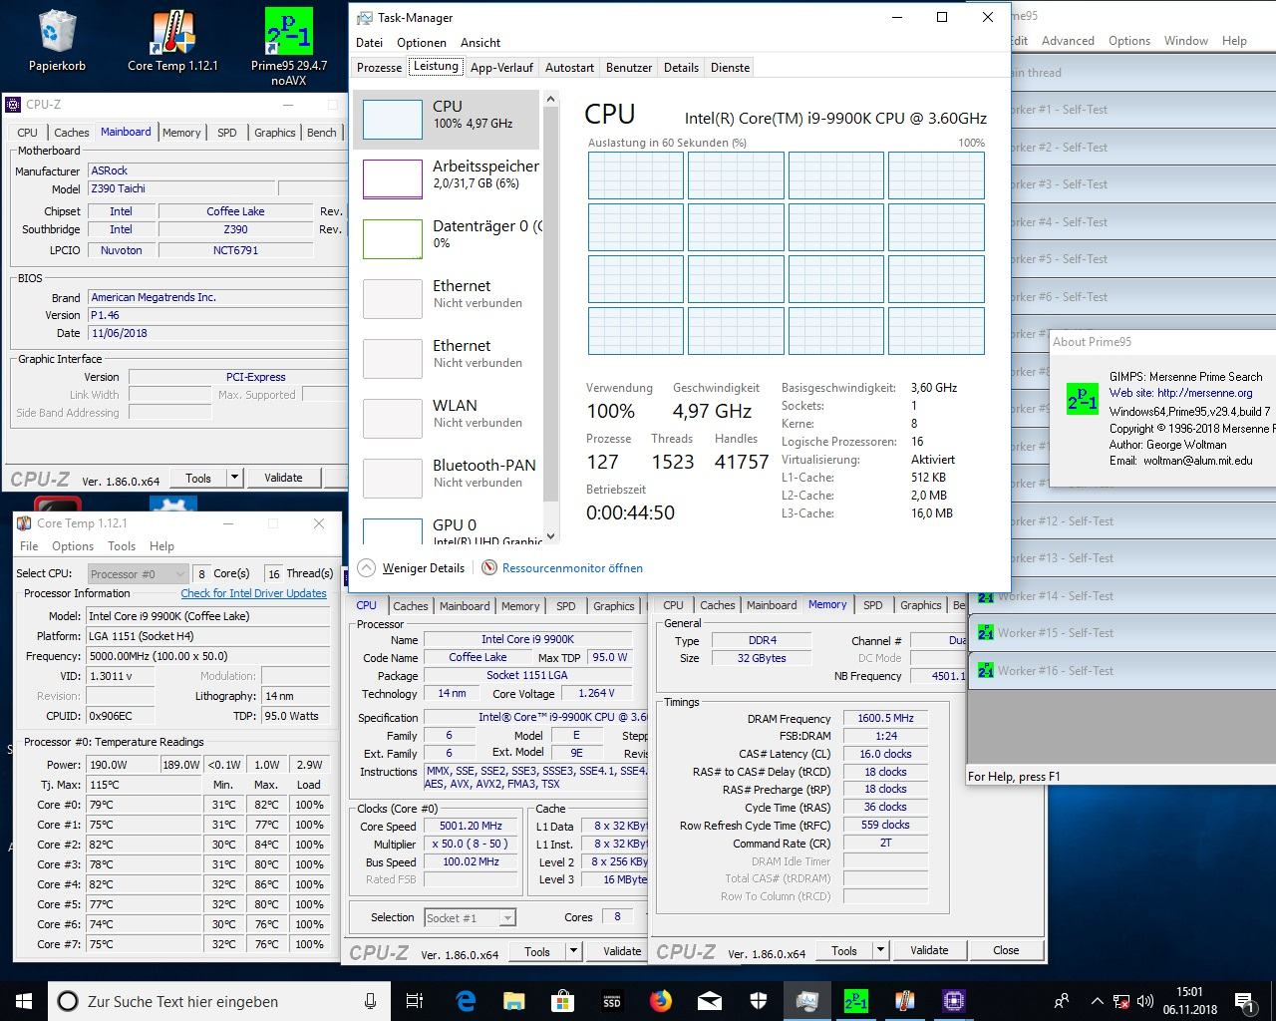Viewport: 1276px width, 1021px height.
Task: Switch to the Prozesse tab in Task-Manager
Action: coord(380,68)
